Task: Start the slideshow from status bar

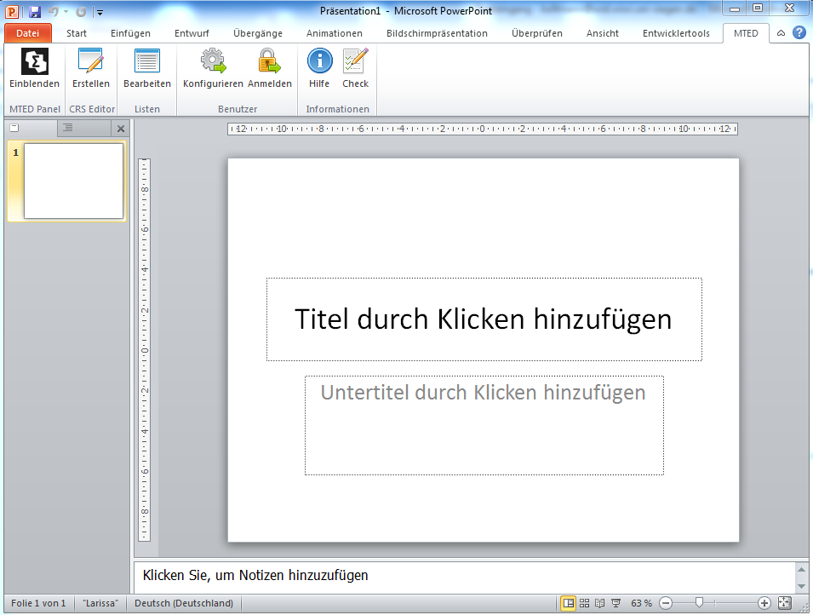Action: (616, 603)
